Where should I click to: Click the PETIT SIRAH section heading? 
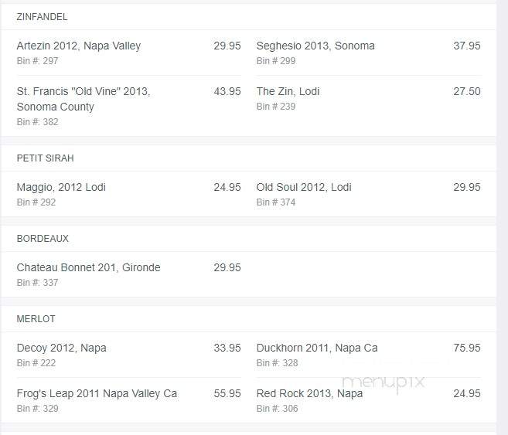[x=46, y=158]
